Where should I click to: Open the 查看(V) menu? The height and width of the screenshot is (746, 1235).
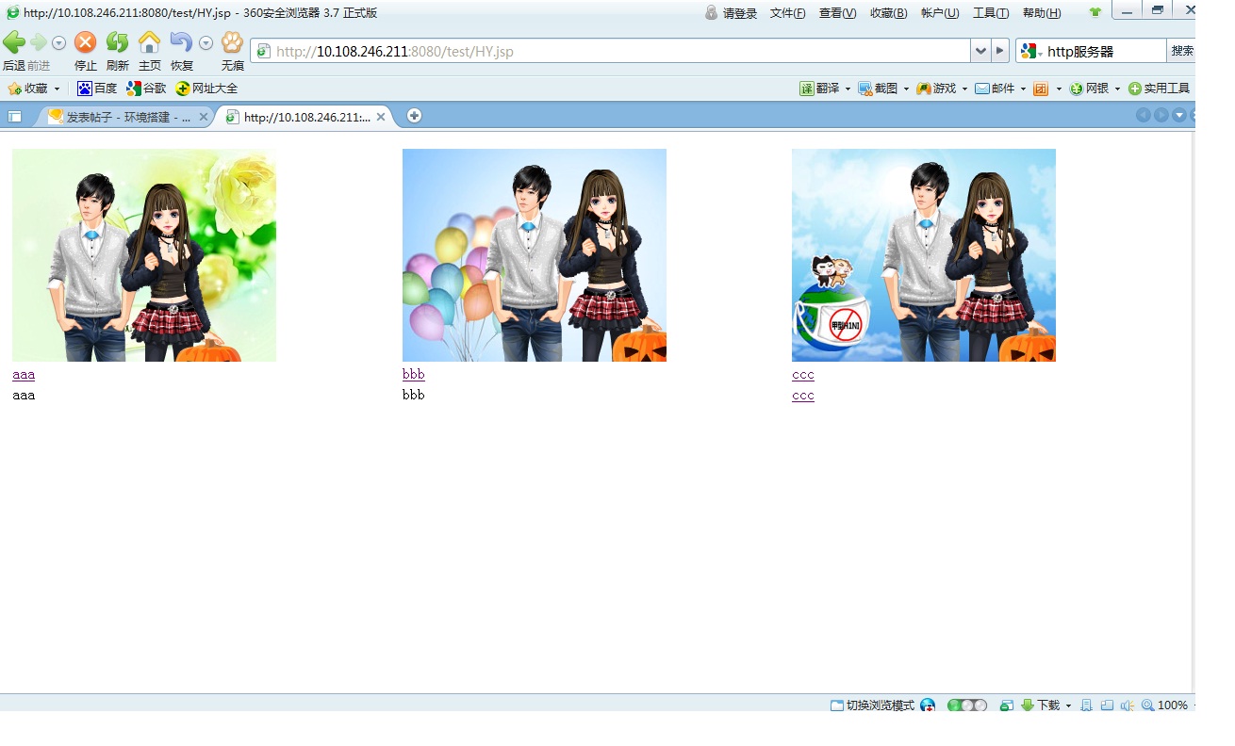click(837, 13)
